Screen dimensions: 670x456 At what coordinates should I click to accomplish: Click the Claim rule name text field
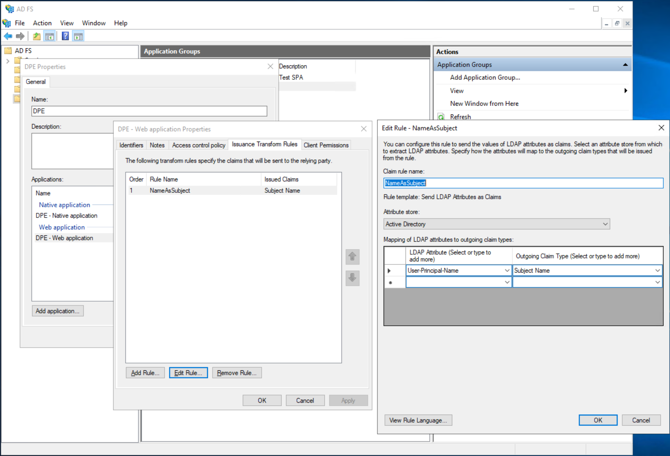click(523, 183)
